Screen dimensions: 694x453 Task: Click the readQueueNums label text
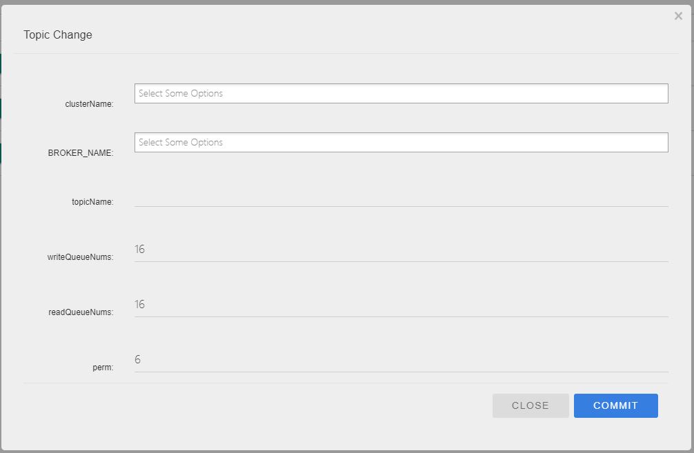pos(81,312)
